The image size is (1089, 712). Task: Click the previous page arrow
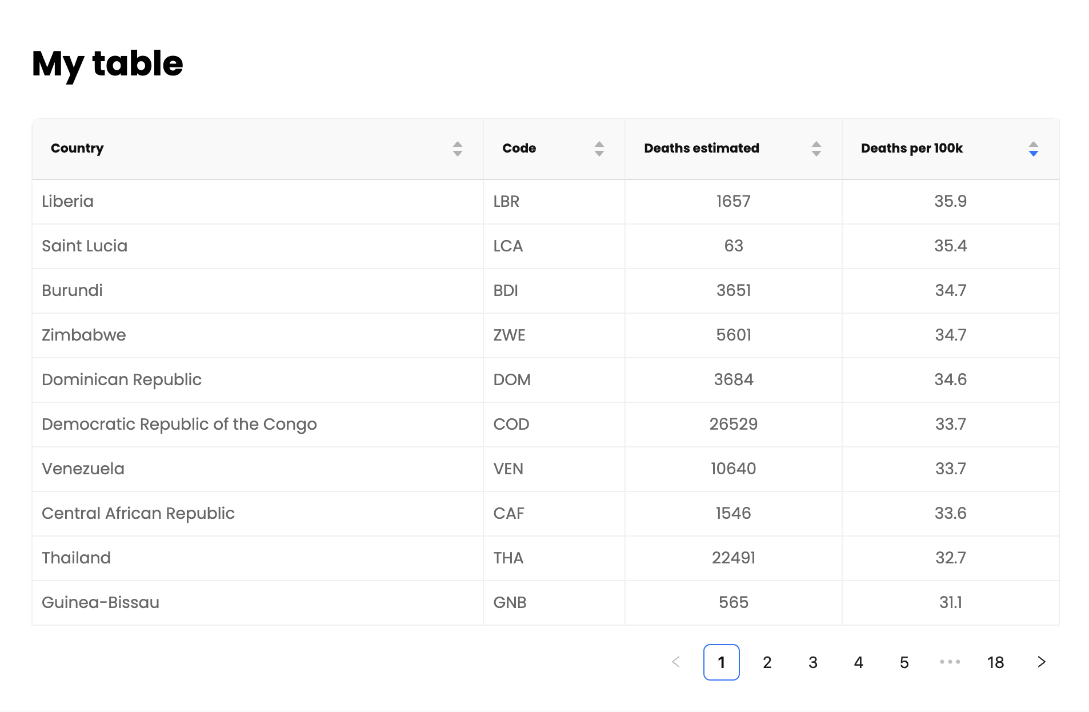[x=676, y=662]
